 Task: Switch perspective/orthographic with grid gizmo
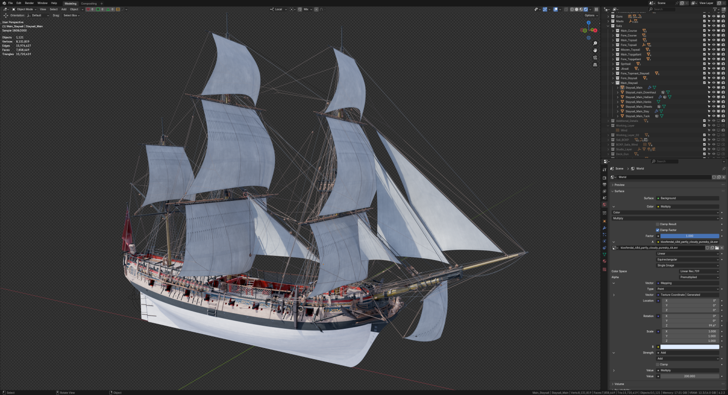pyautogui.click(x=595, y=65)
